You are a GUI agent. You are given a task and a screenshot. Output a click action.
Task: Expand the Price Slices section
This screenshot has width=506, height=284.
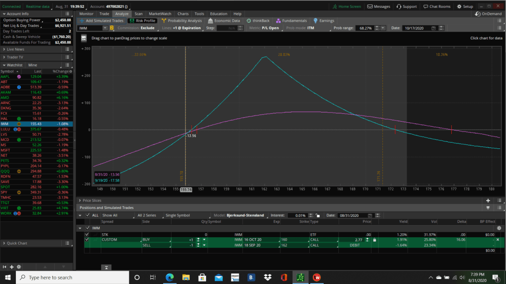click(x=81, y=200)
